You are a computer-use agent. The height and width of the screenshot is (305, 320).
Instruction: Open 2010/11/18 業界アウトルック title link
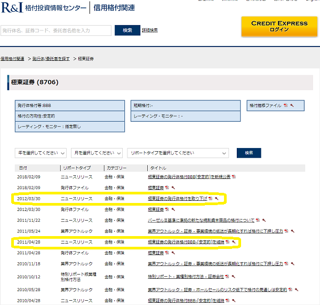click(x=215, y=263)
